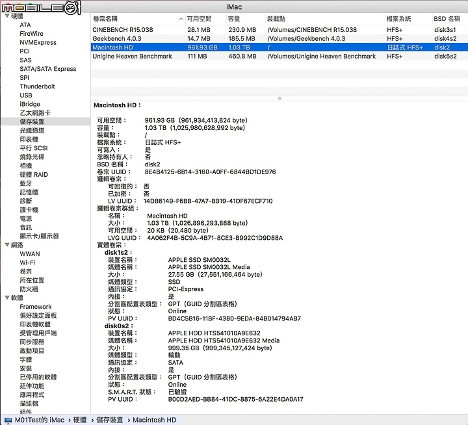
Task: Select 所在位置 locations entry
Action: (32, 280)
